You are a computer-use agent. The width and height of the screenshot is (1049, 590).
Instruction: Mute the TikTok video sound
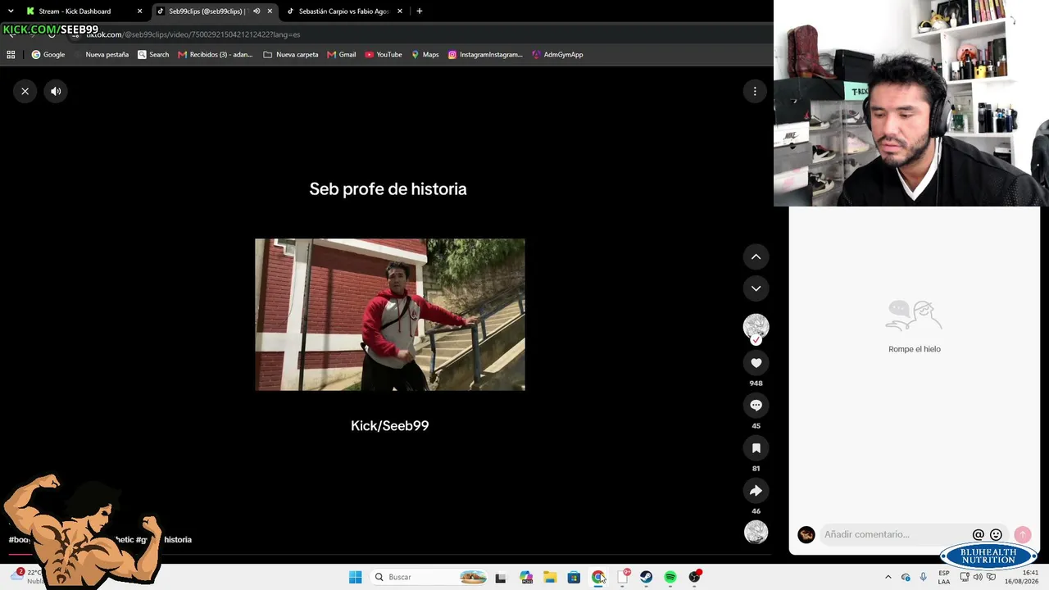point(56,91)
